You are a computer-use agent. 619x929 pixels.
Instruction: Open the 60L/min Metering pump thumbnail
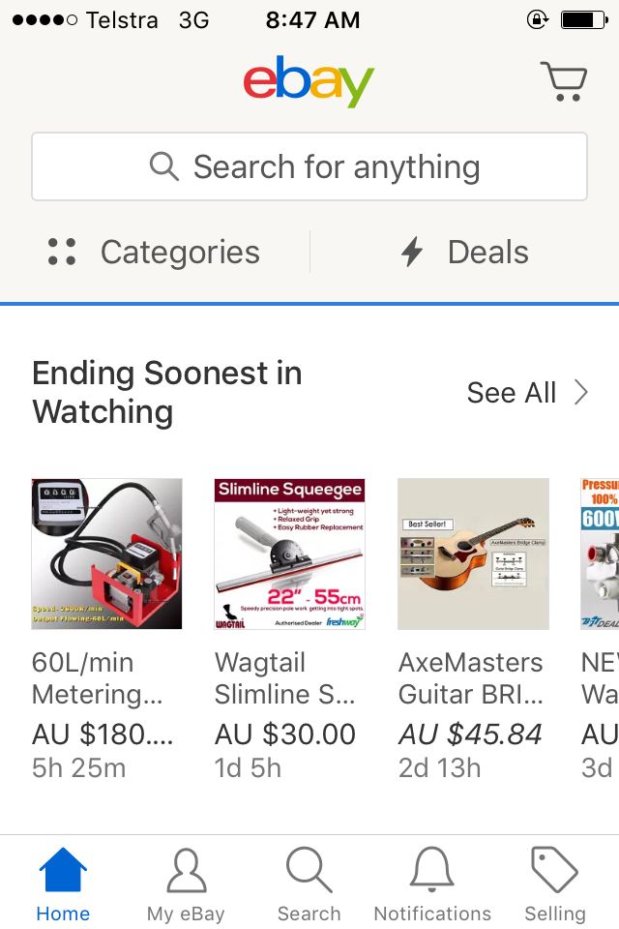point(106,554)
